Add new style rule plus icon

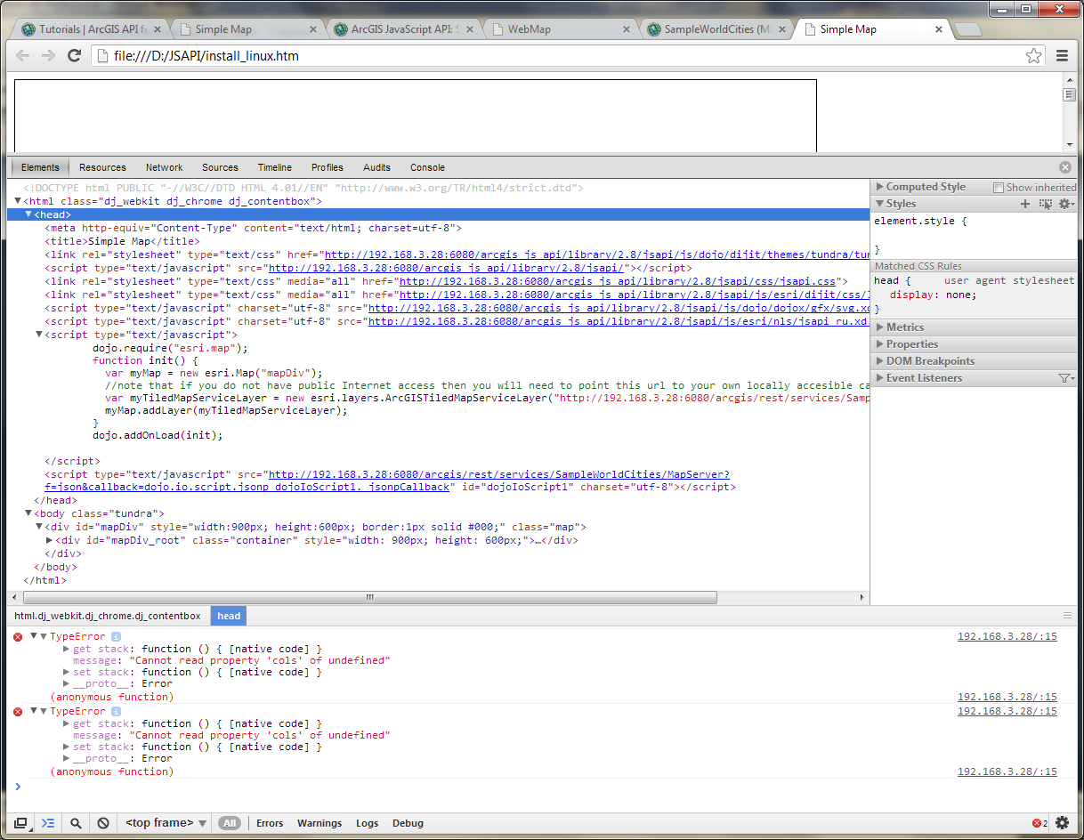pos(1025,204)
